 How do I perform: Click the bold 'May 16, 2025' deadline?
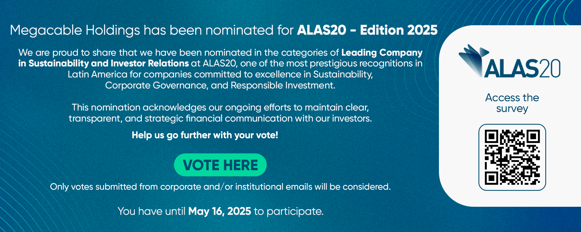(220, 211)
